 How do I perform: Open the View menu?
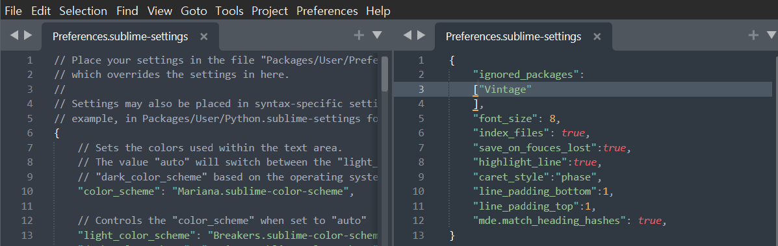coord(160,10)
